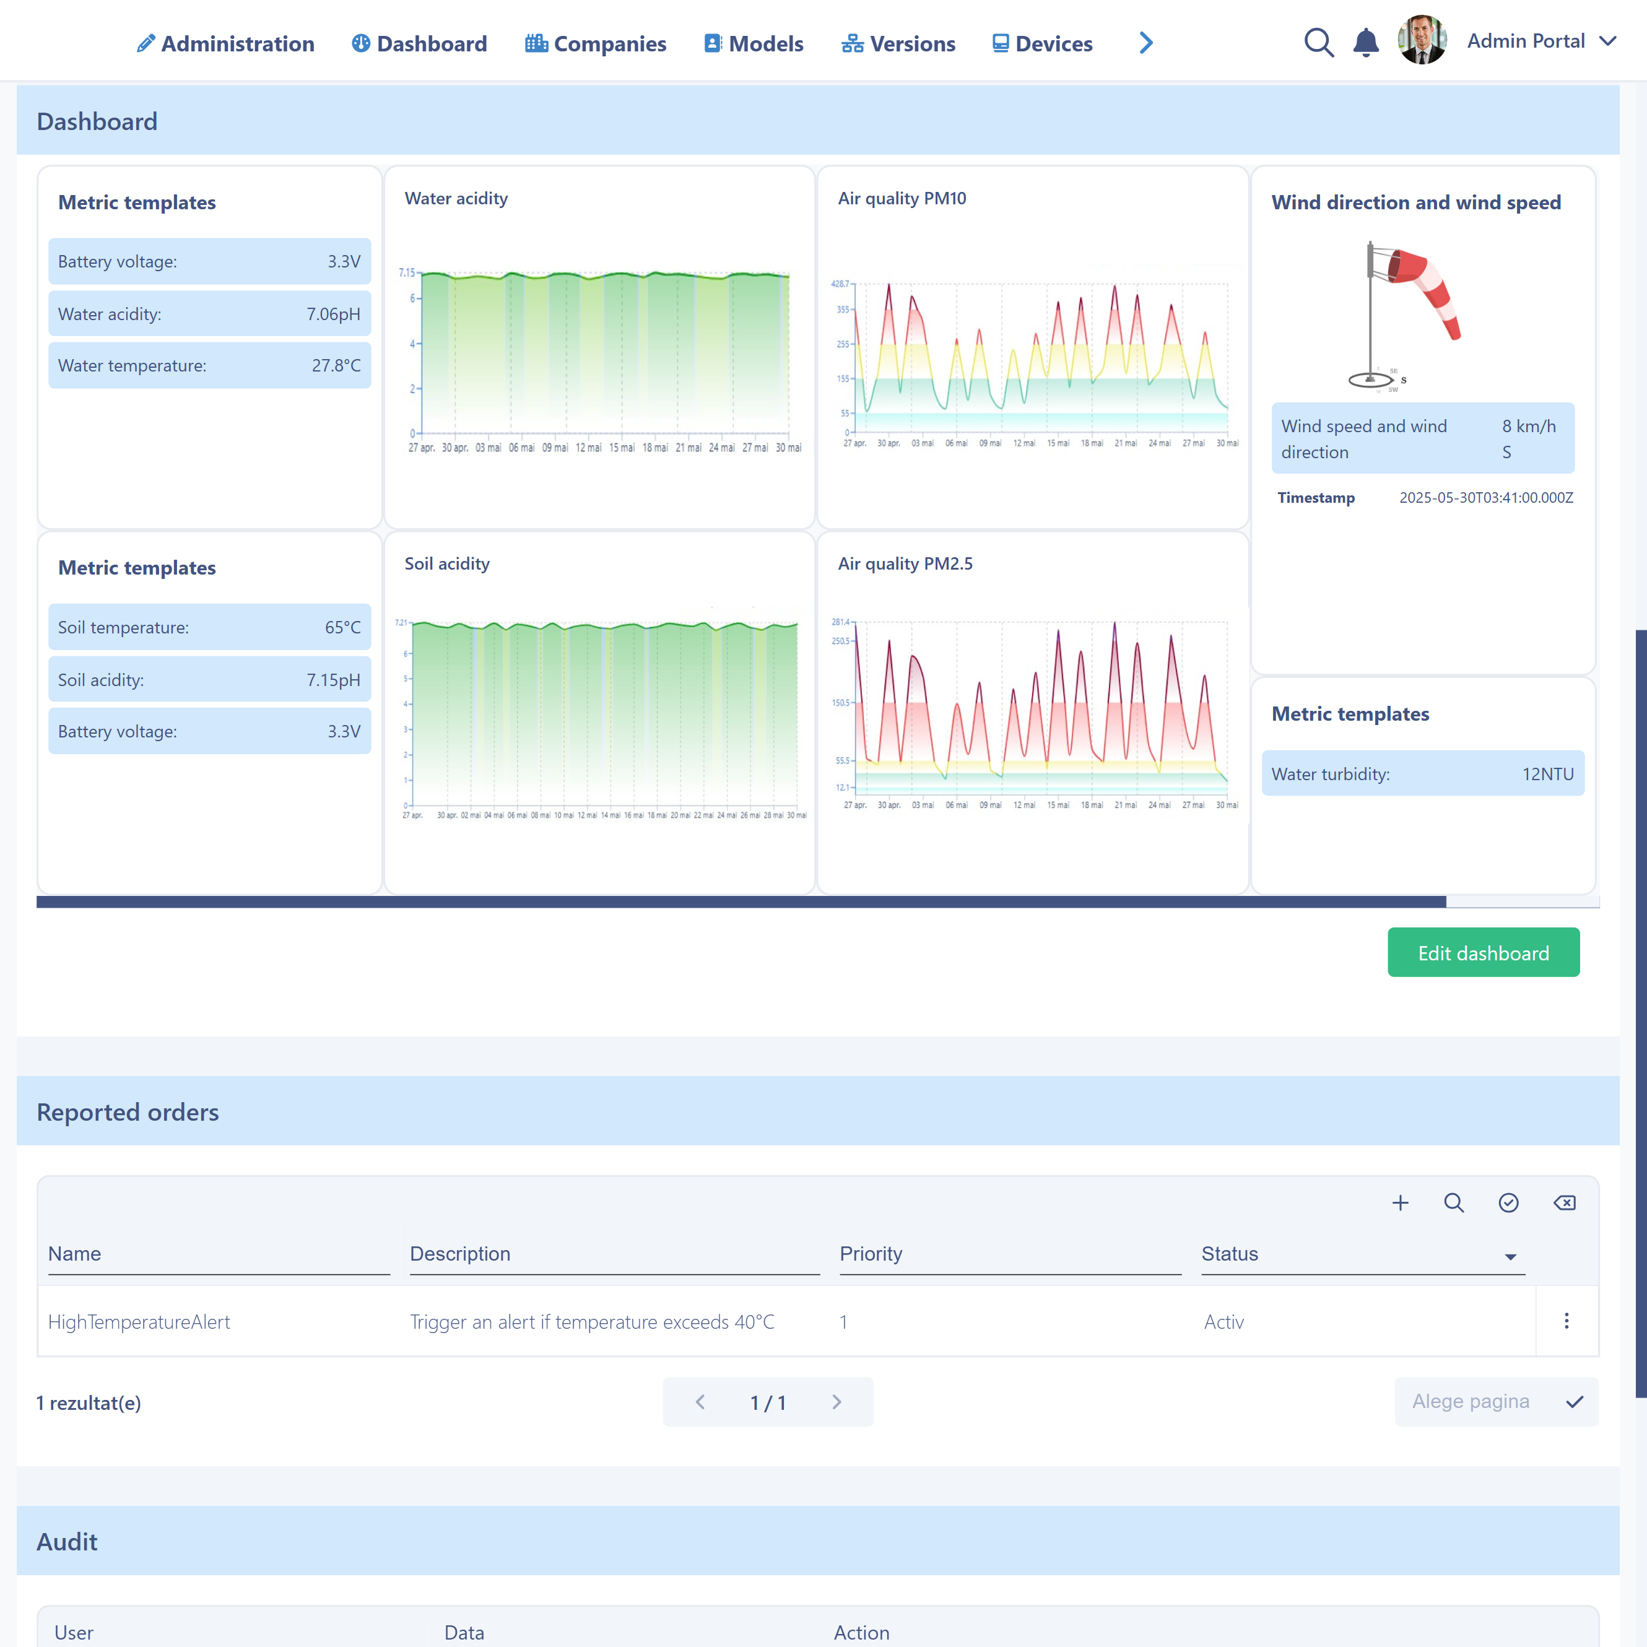Viewport: 1647px width, 1647px height.
Task: Click search icon in Reported orders table
Action: pyautogui.click(x=1454, y=1203)
